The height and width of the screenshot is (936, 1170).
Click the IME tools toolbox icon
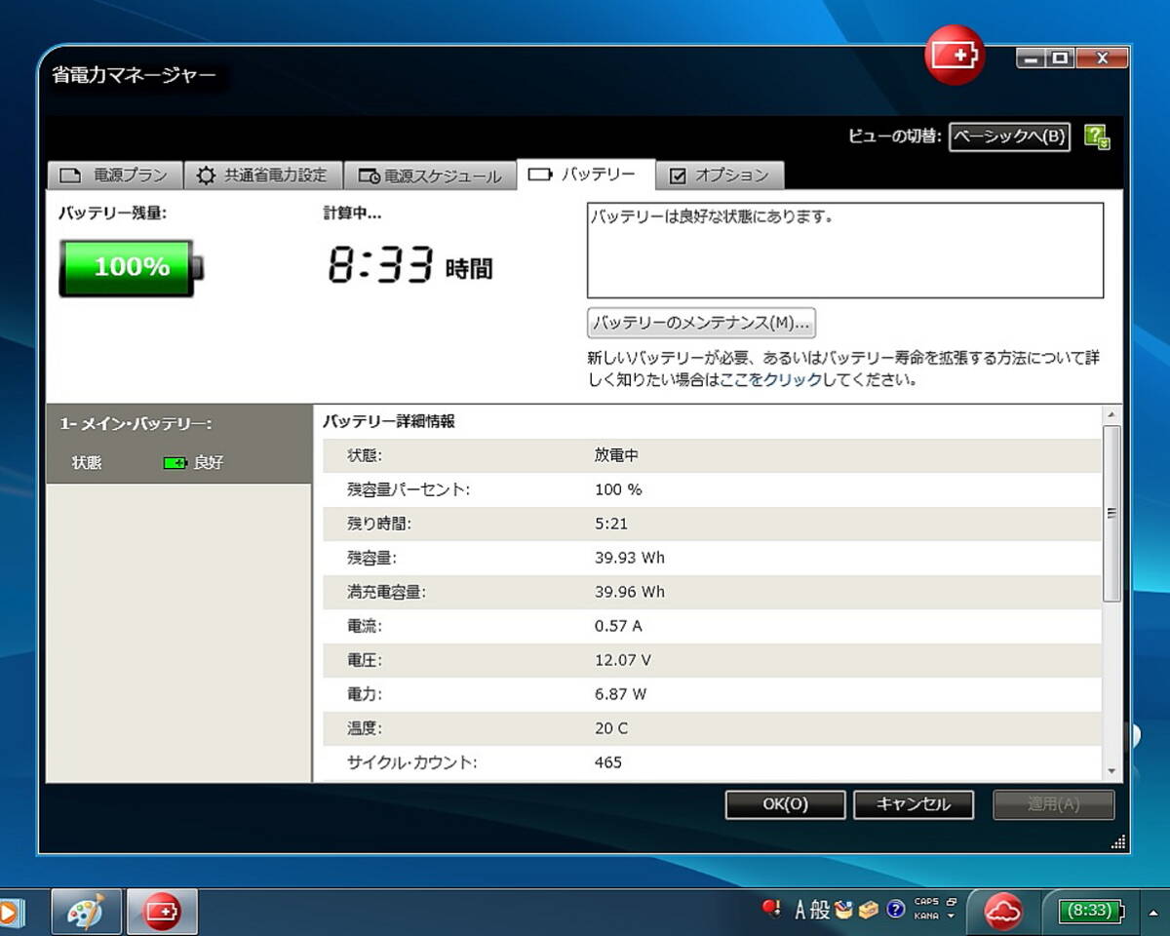[868, 910]
